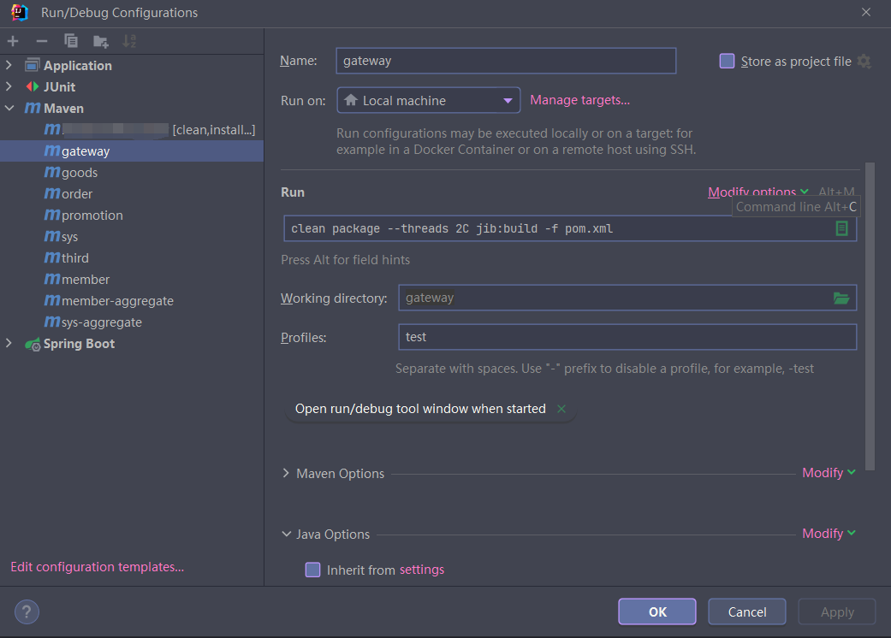Expand the Spring Boot node

click(9, 344)
